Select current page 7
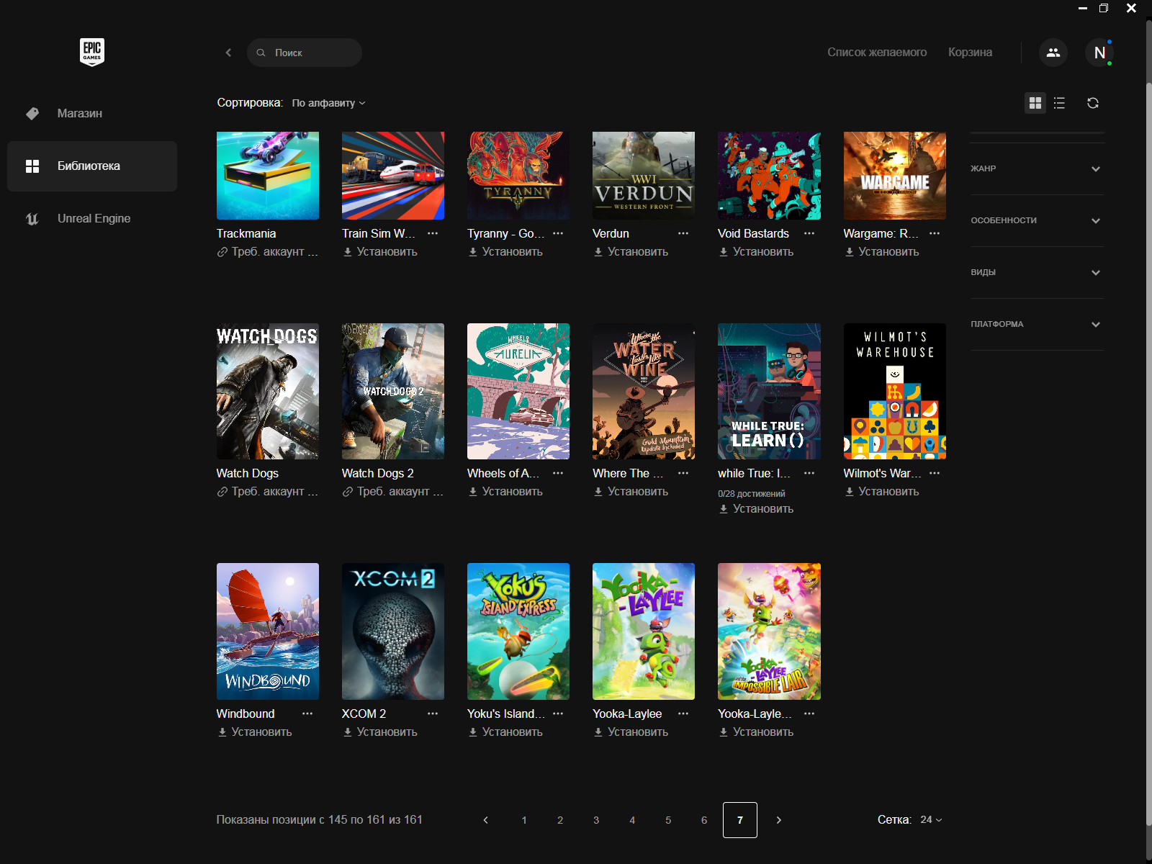The image size is (1152, 864). point(740,820)
